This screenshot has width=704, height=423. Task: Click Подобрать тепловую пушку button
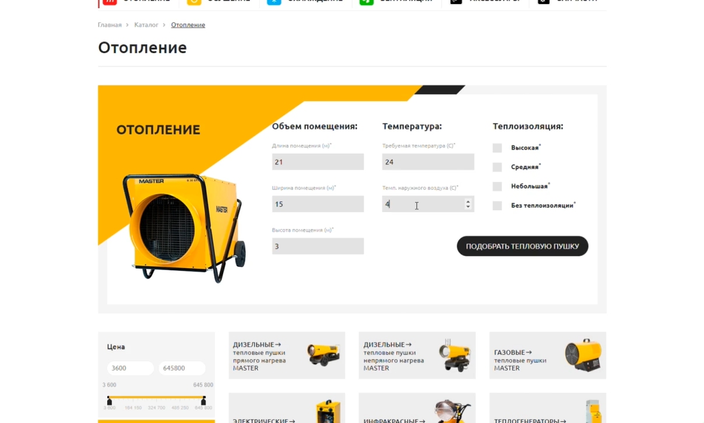[x=522, y=246]
